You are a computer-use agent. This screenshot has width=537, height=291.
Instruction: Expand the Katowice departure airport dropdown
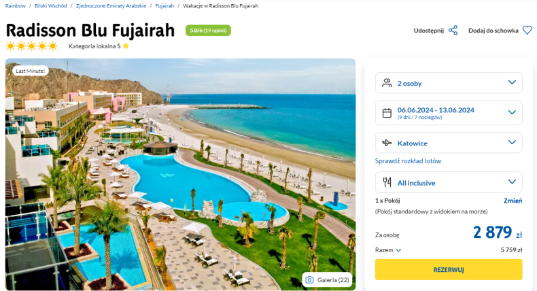(449, 143)
